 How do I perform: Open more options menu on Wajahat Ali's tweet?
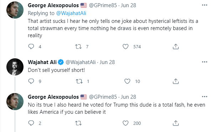pyautogui.click(x=204, y=62)
